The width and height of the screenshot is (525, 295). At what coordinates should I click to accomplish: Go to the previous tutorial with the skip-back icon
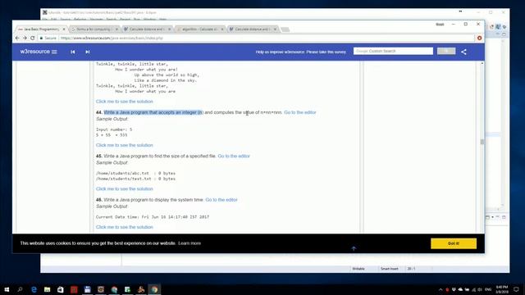click(73, 52)
